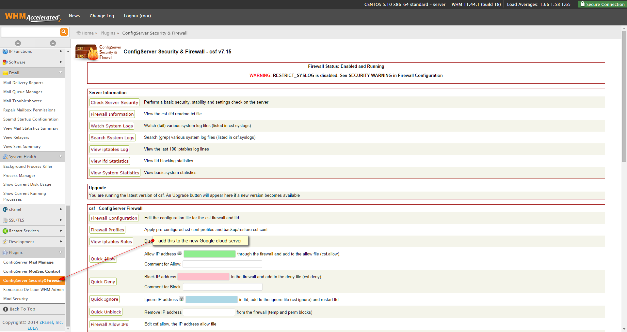
Task: Click the Comment for Allow field
Action: [x=222, y=264]
